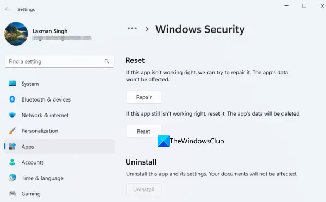Go back using the arrow icon

click(x=7, y=9)
